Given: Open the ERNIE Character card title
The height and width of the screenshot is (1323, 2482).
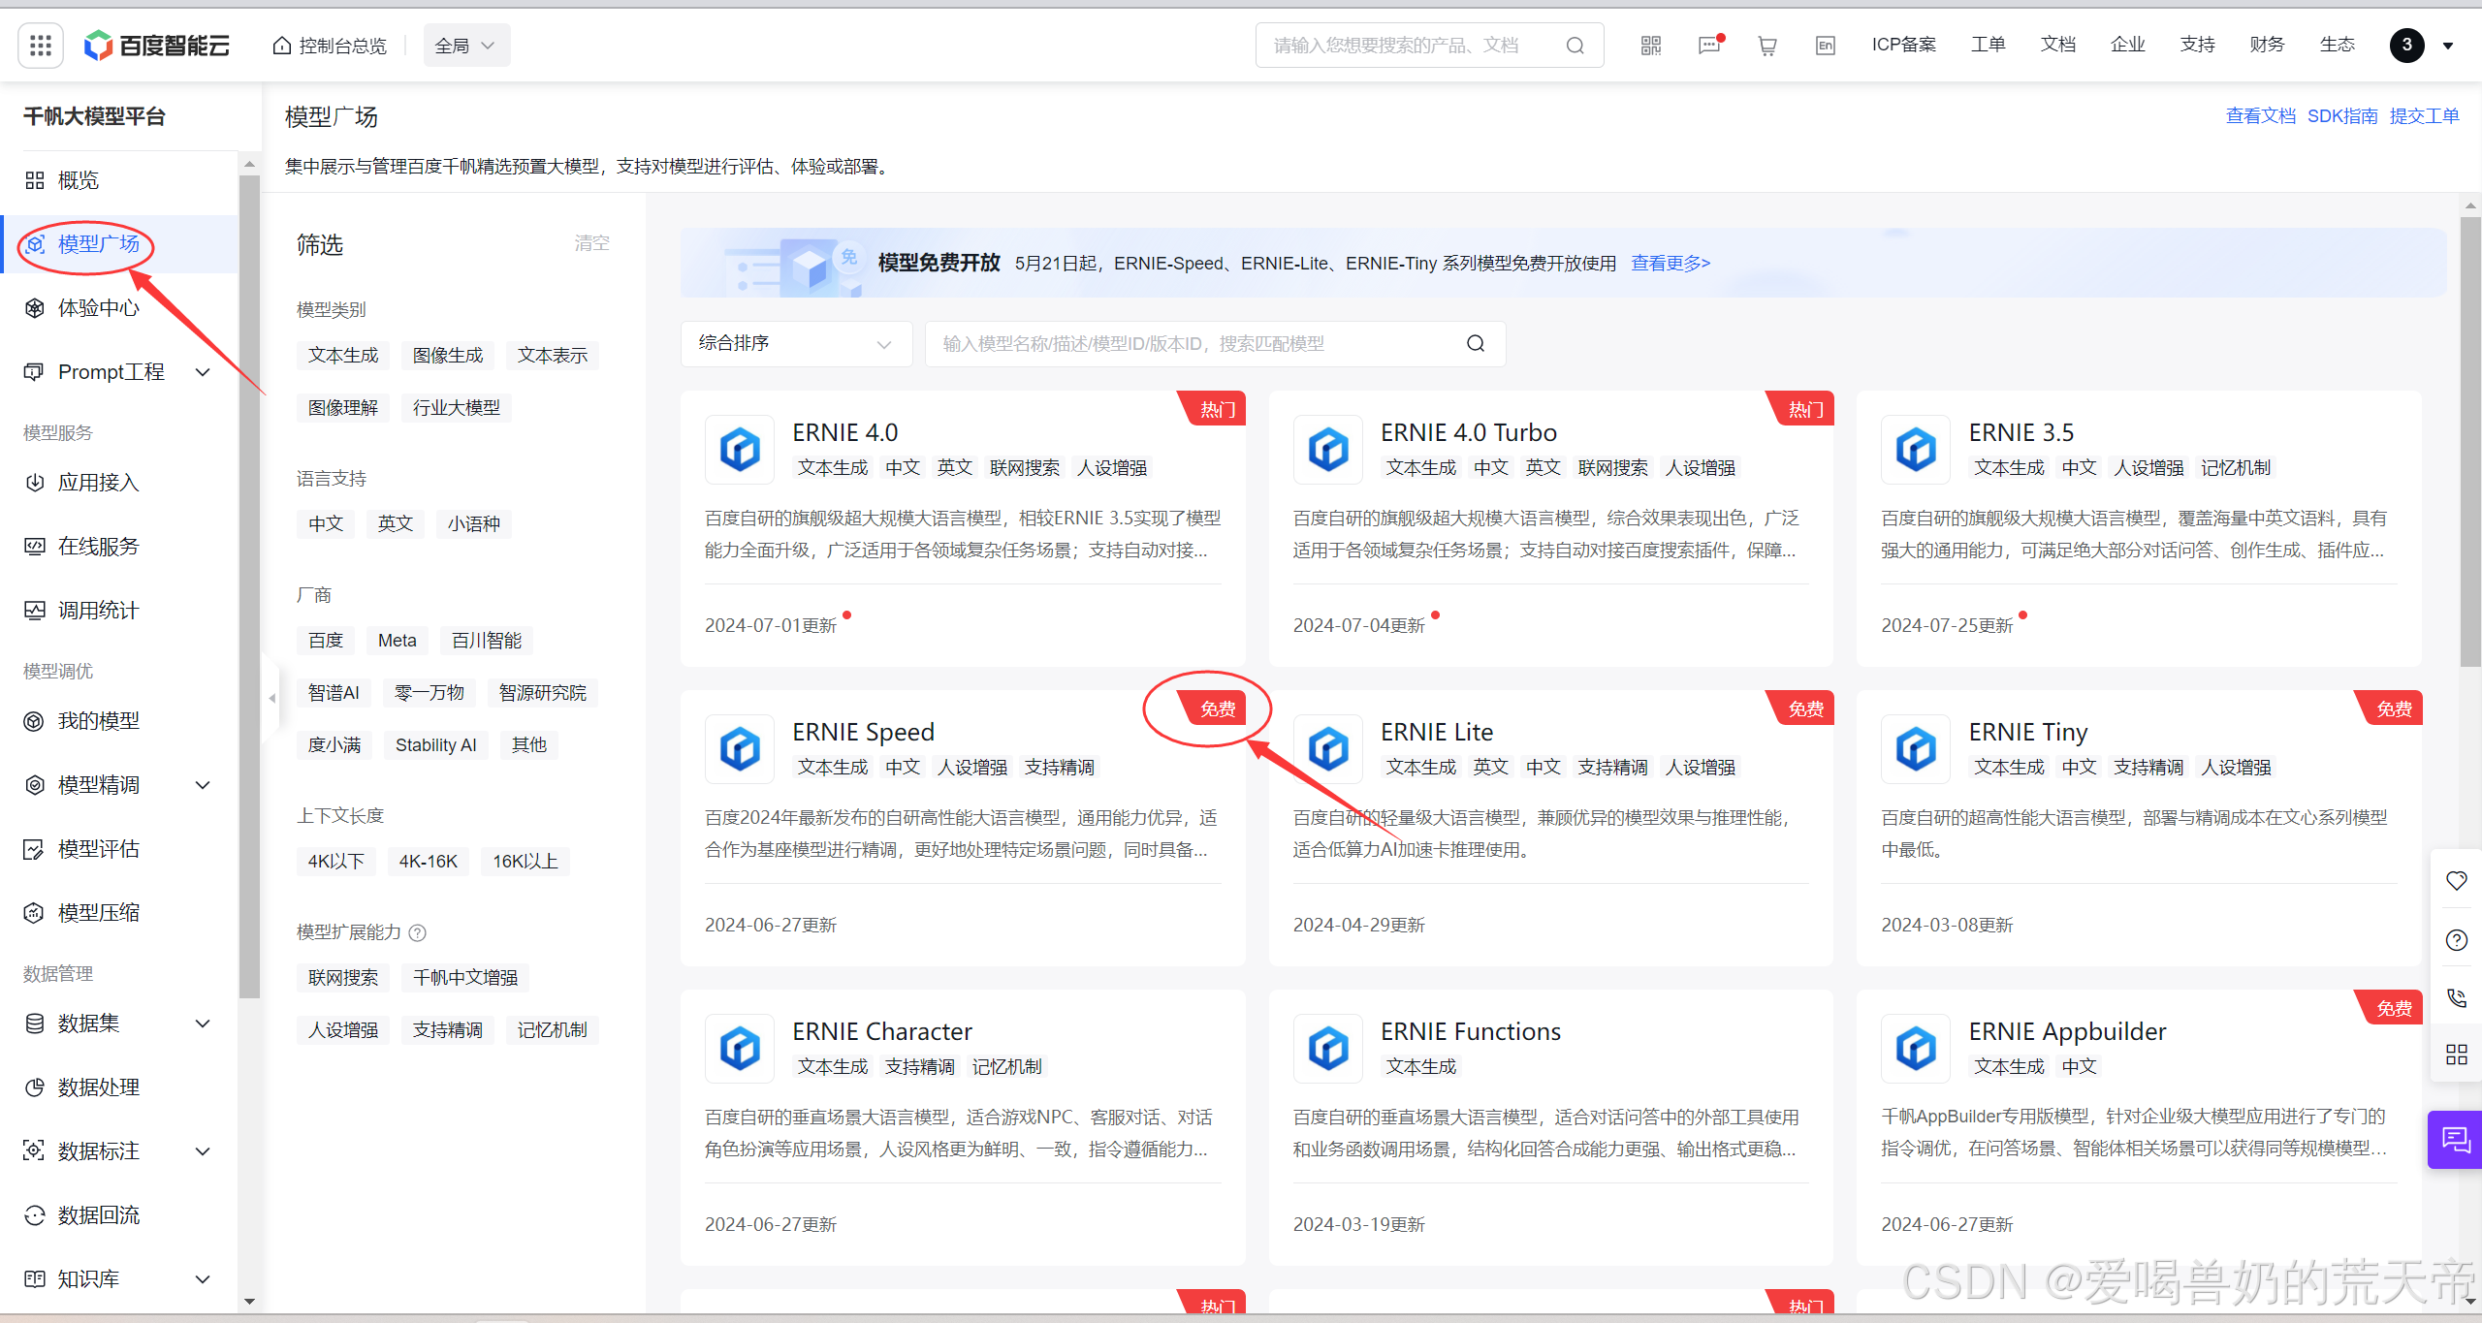Looking at the screenshot, I should pos(882,1031).
